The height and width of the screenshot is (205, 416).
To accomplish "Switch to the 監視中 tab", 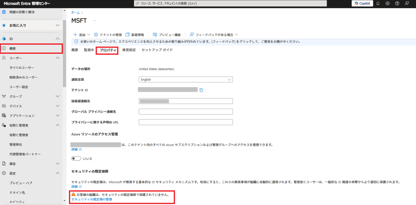I will 89,50.
